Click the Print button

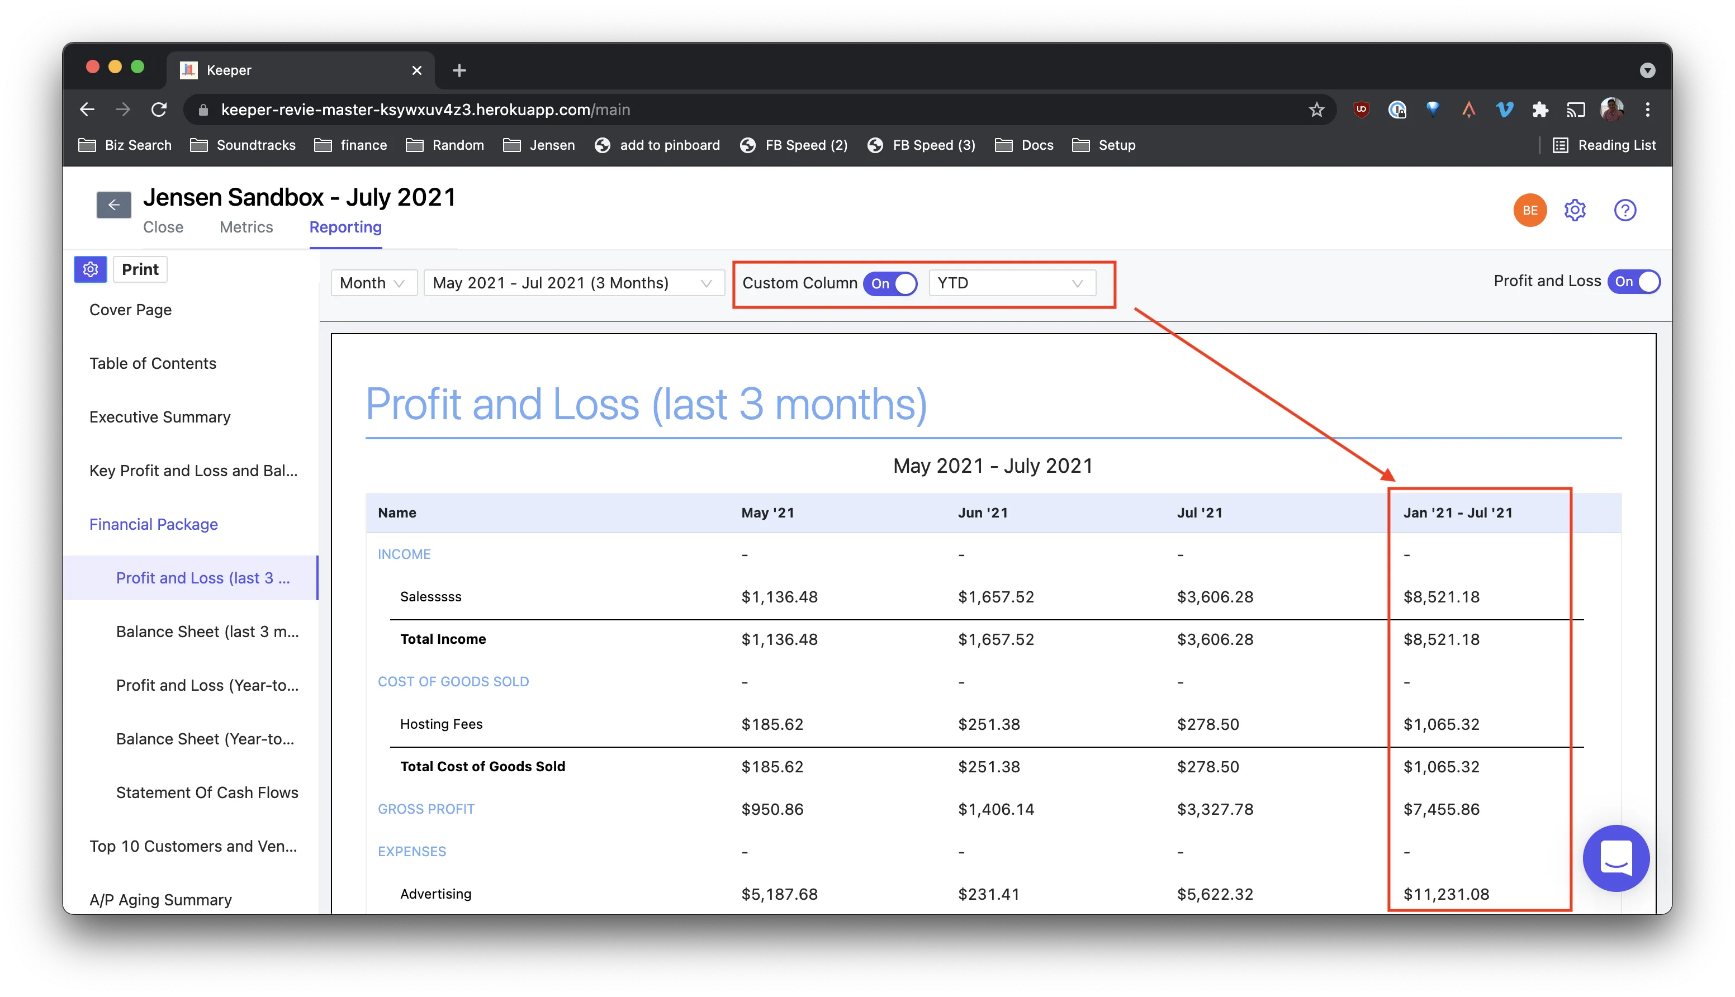[140, 269]
